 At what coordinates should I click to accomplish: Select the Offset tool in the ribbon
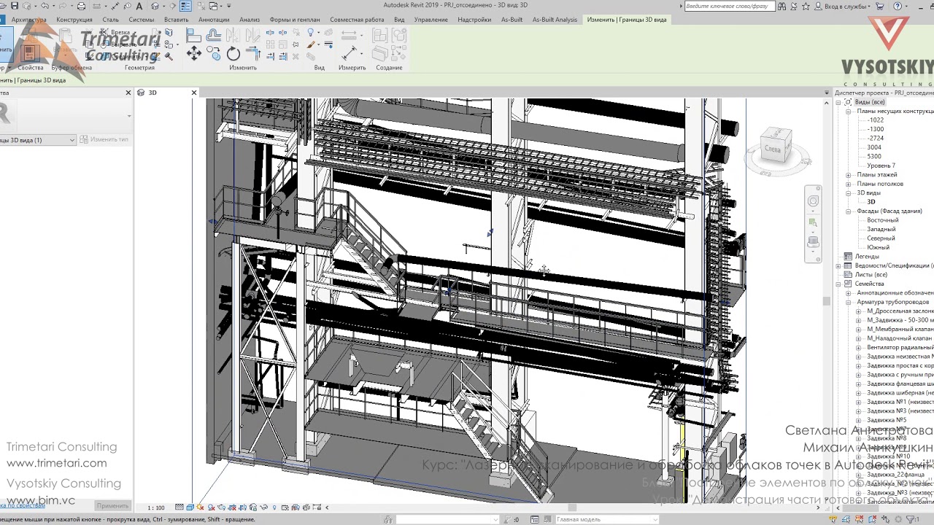[214, 35]
